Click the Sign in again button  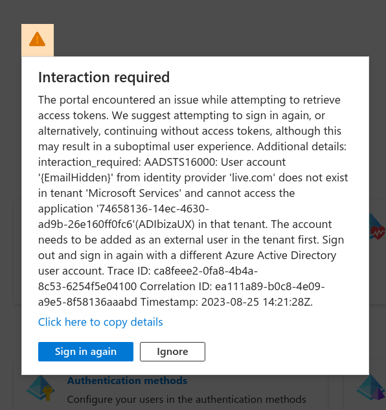[85, 352]
